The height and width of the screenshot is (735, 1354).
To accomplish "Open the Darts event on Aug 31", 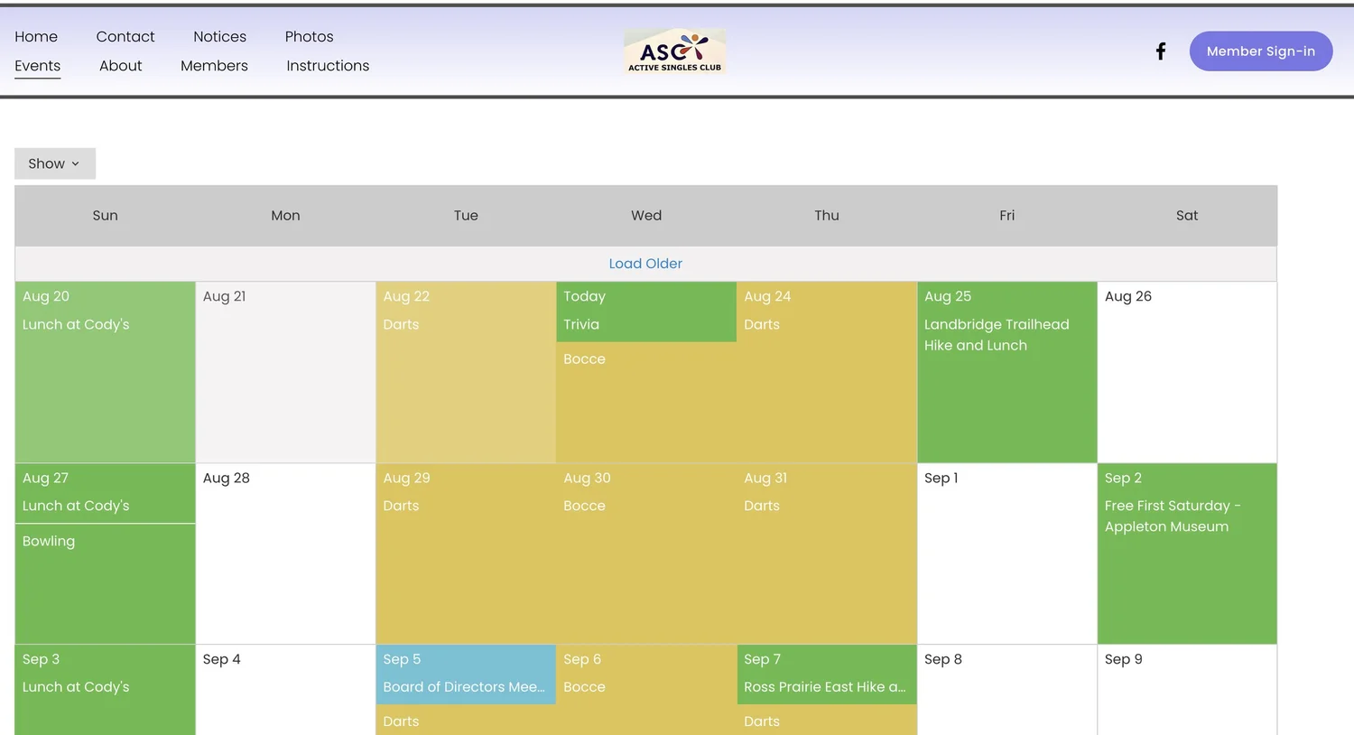I will pos(762,506).
